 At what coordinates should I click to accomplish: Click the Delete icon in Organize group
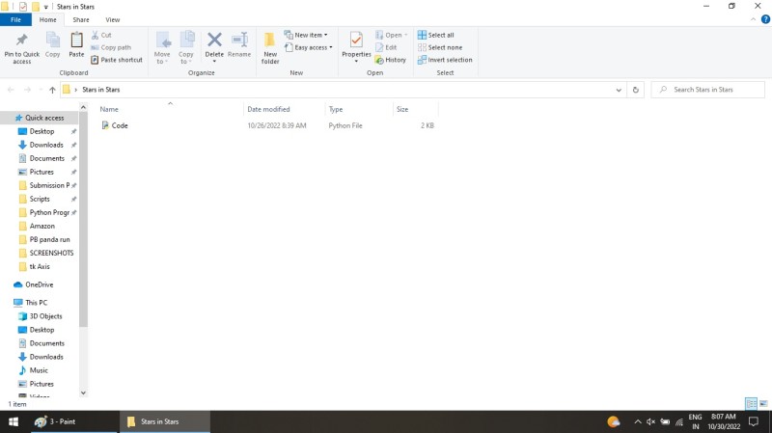tap(214, 45)
